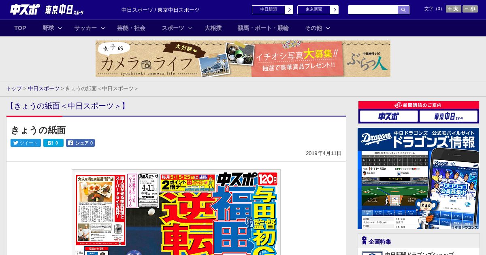Click the arrow next to 中日新聞
The height and width of the screenshot is (255, 486).
tap(289, 10)
